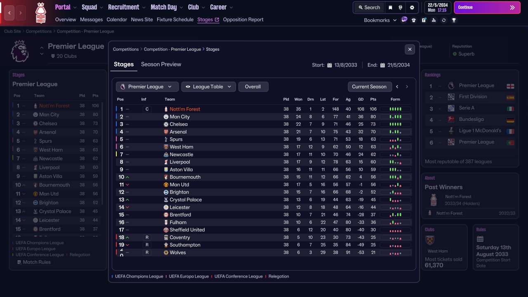Click the West Ham crest in Clubs panel
The width and height of the screenshot is (528, 297).
coord(430,240)
